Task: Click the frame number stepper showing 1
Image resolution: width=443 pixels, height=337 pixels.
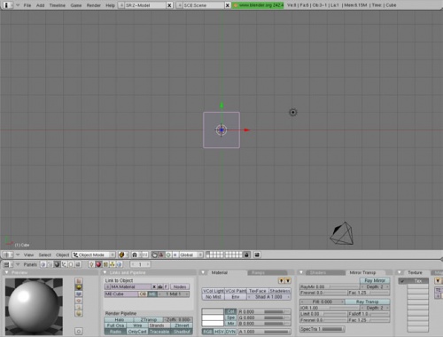Action: [140, 264]
